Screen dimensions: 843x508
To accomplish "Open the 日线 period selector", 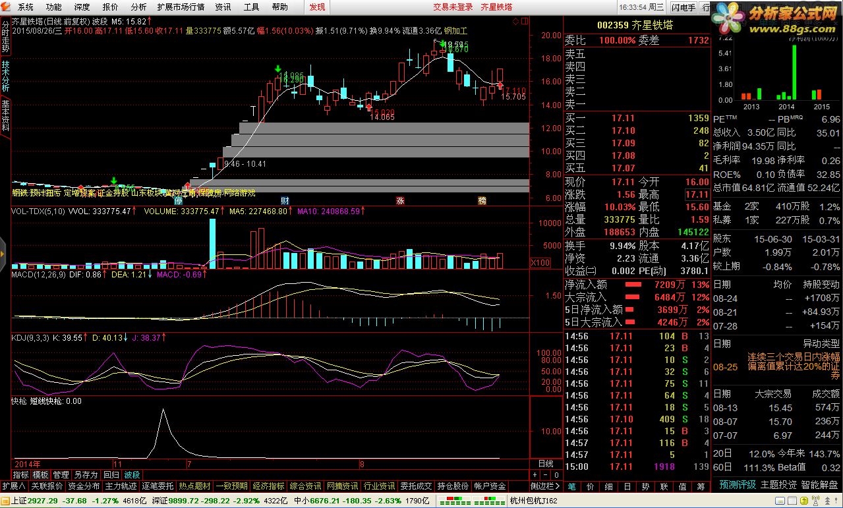I will (x=546, y=464).
